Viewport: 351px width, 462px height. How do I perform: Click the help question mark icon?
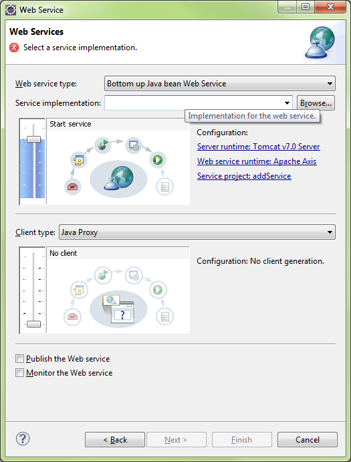click(x=23, y=439)
